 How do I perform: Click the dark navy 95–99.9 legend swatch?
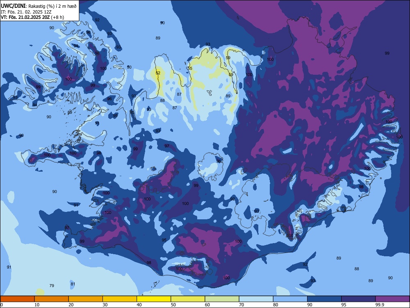[x=358, y=299]
